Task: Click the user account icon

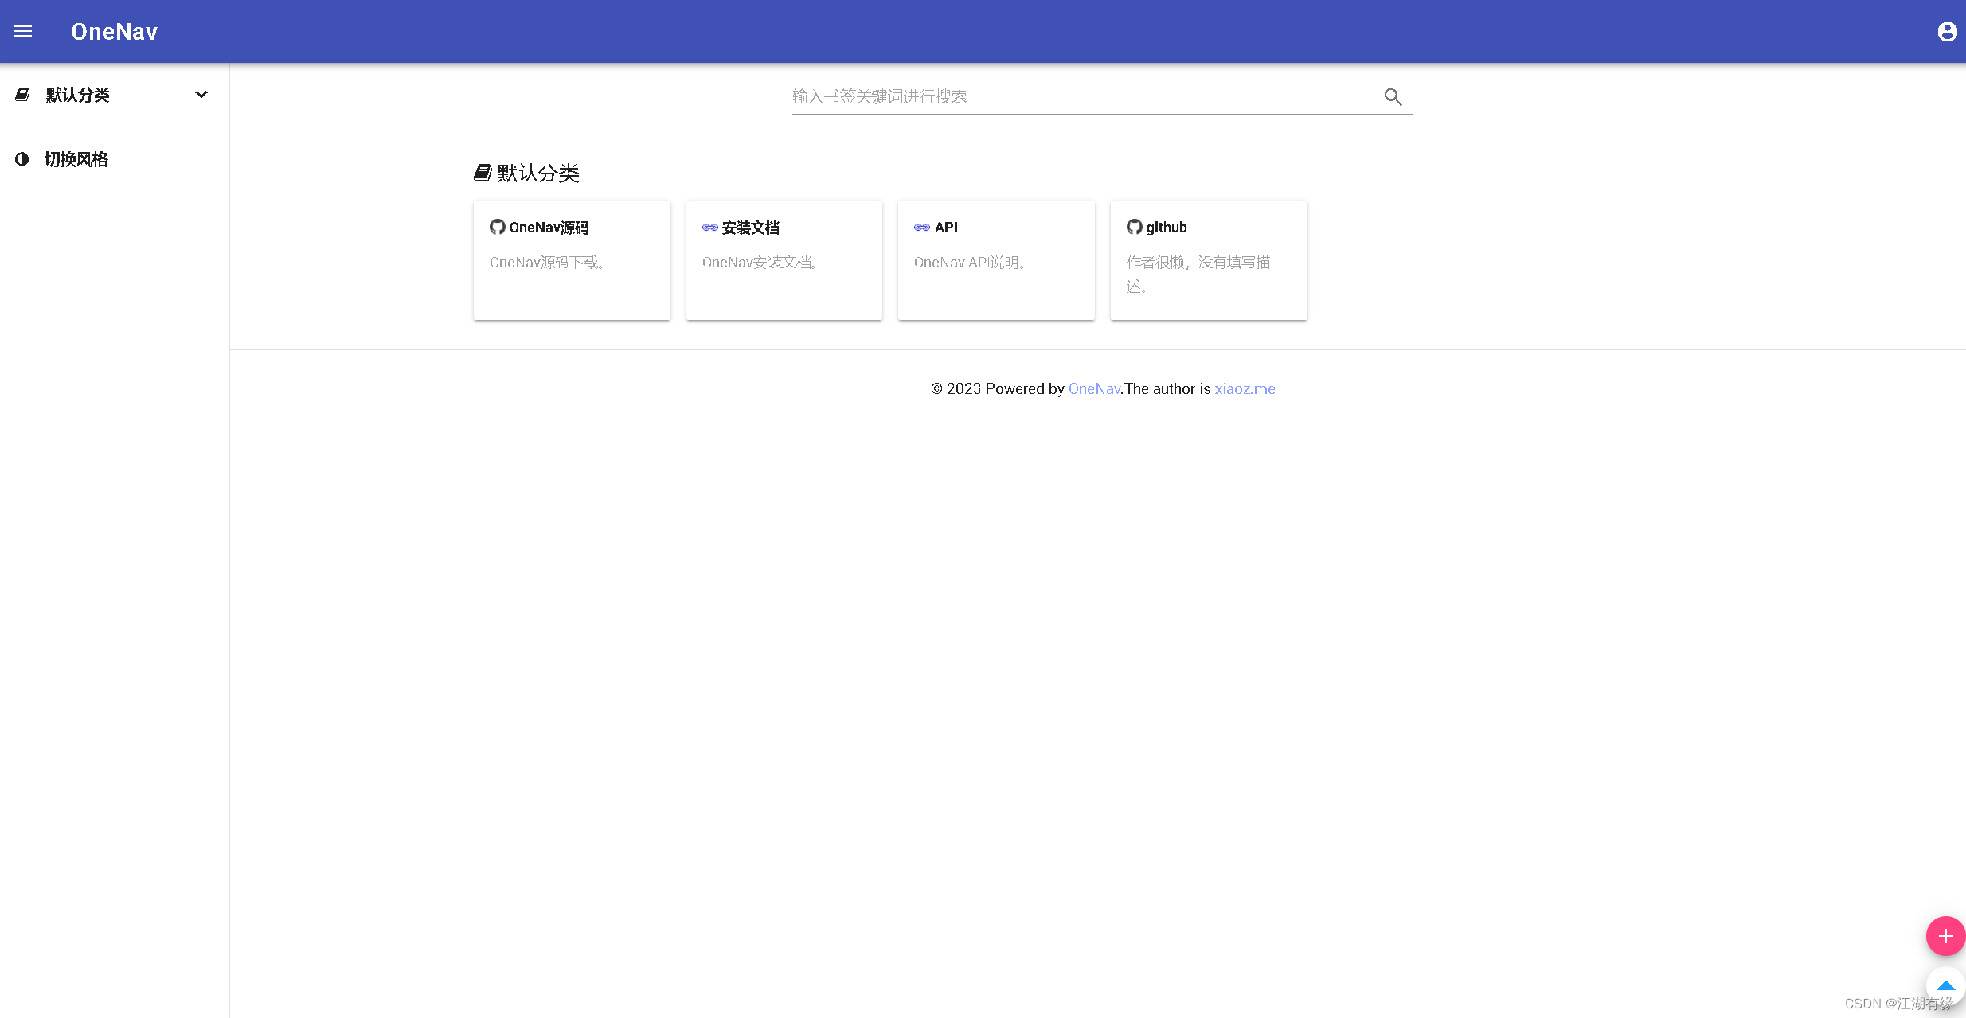Action: click(x=1947, y=31)
